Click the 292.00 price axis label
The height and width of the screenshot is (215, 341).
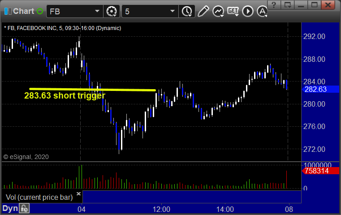tap(314, 36)
